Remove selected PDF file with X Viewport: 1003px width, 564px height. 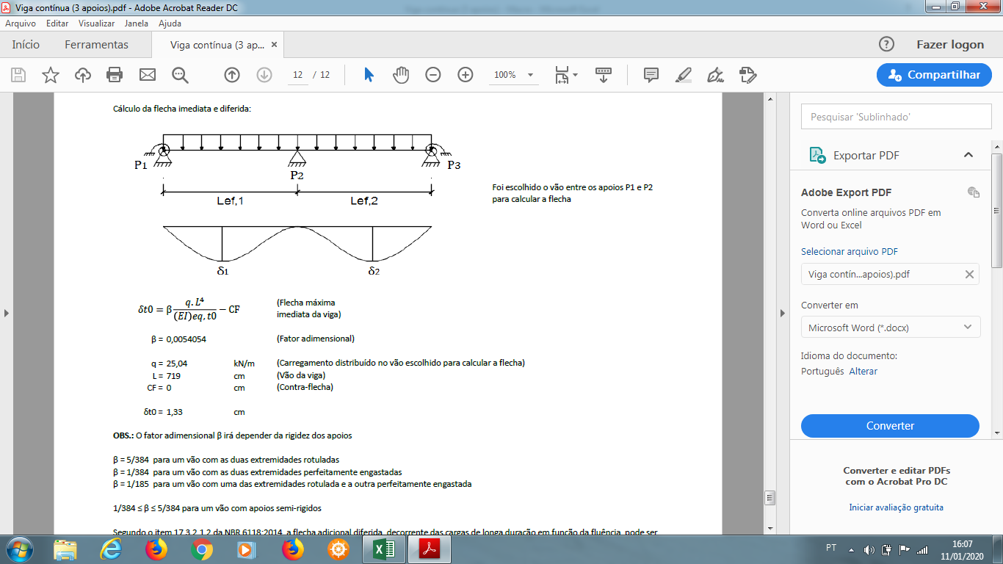[x=969, y=275]
